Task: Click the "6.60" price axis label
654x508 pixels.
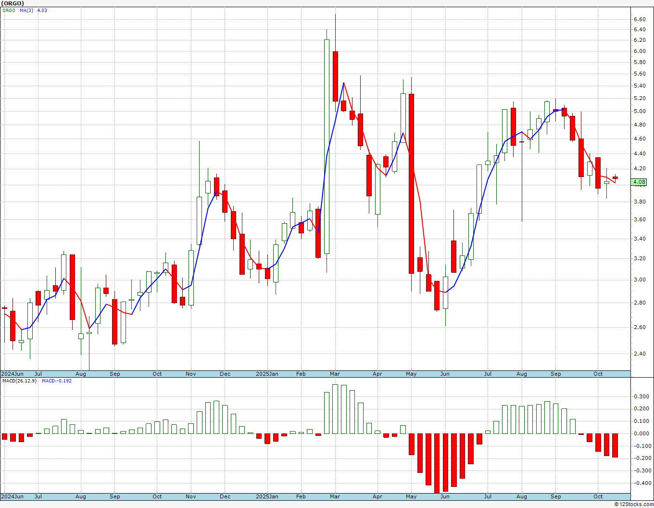Action: pos(640,19)
